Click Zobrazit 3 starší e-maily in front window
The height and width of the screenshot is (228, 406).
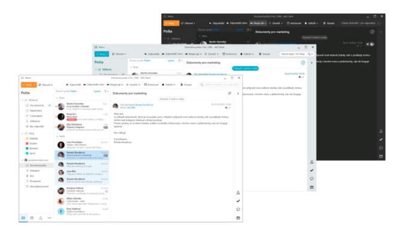click(171, 99)
